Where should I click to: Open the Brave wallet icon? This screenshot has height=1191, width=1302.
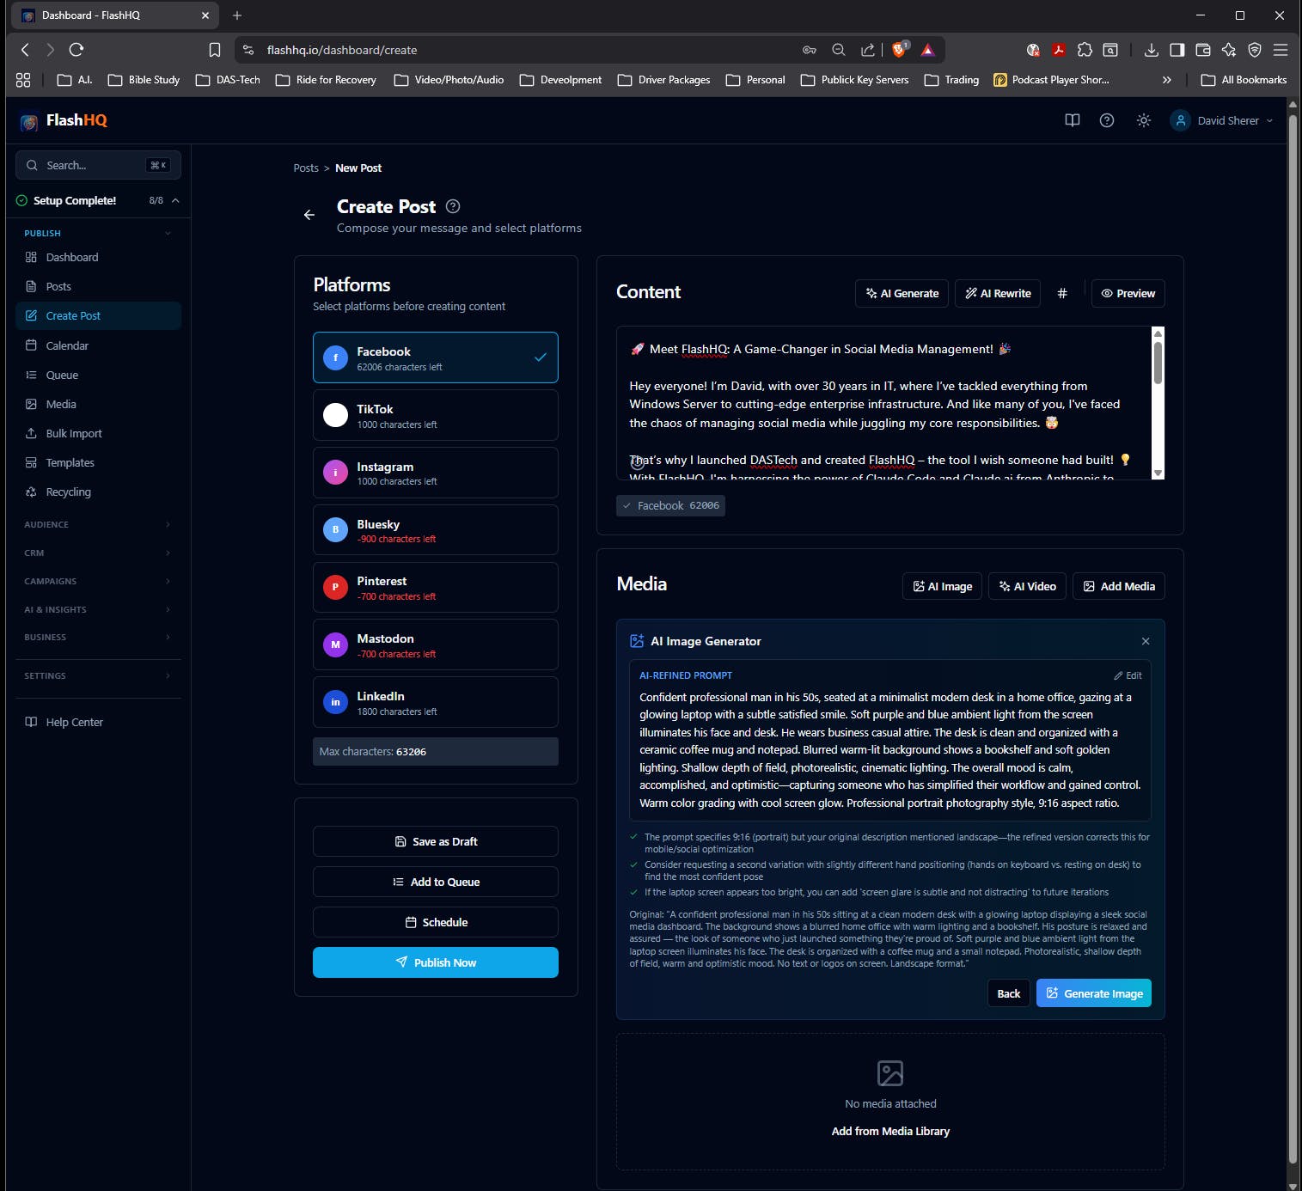click(x=1203, y=50)
